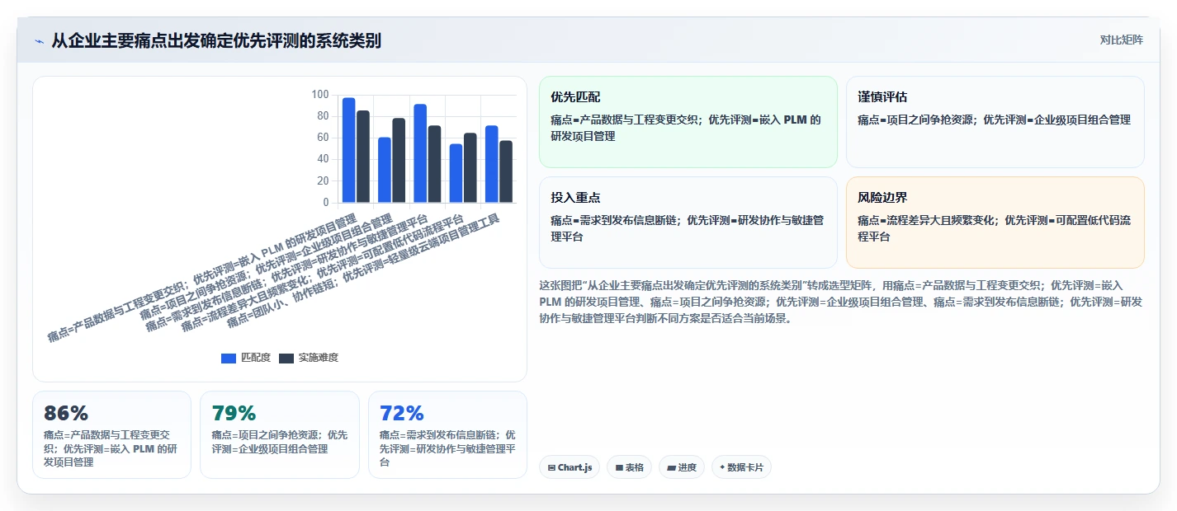Click the 对比矩阵 label at top right

pyautogui.click(x=1122, y=40)
